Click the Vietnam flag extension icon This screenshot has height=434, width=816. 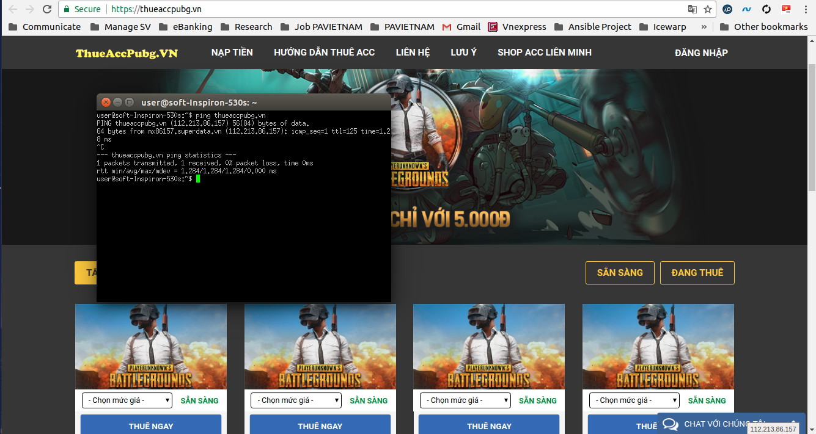pyautogui.click(x=786, y=9)
